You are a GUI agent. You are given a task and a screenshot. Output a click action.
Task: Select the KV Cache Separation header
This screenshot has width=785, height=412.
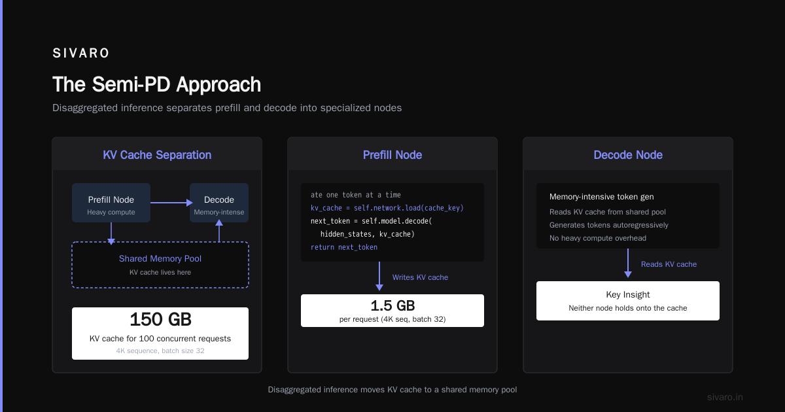point(157,155)
